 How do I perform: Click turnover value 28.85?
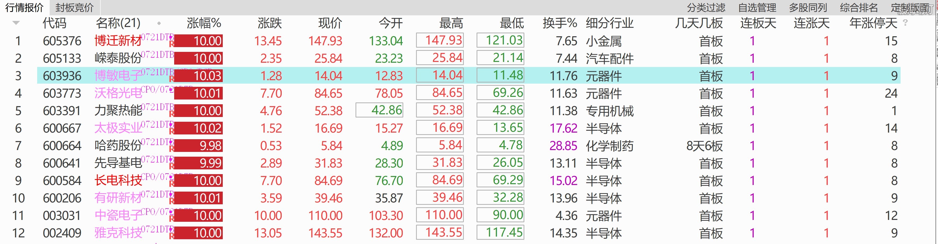(563, 146)
